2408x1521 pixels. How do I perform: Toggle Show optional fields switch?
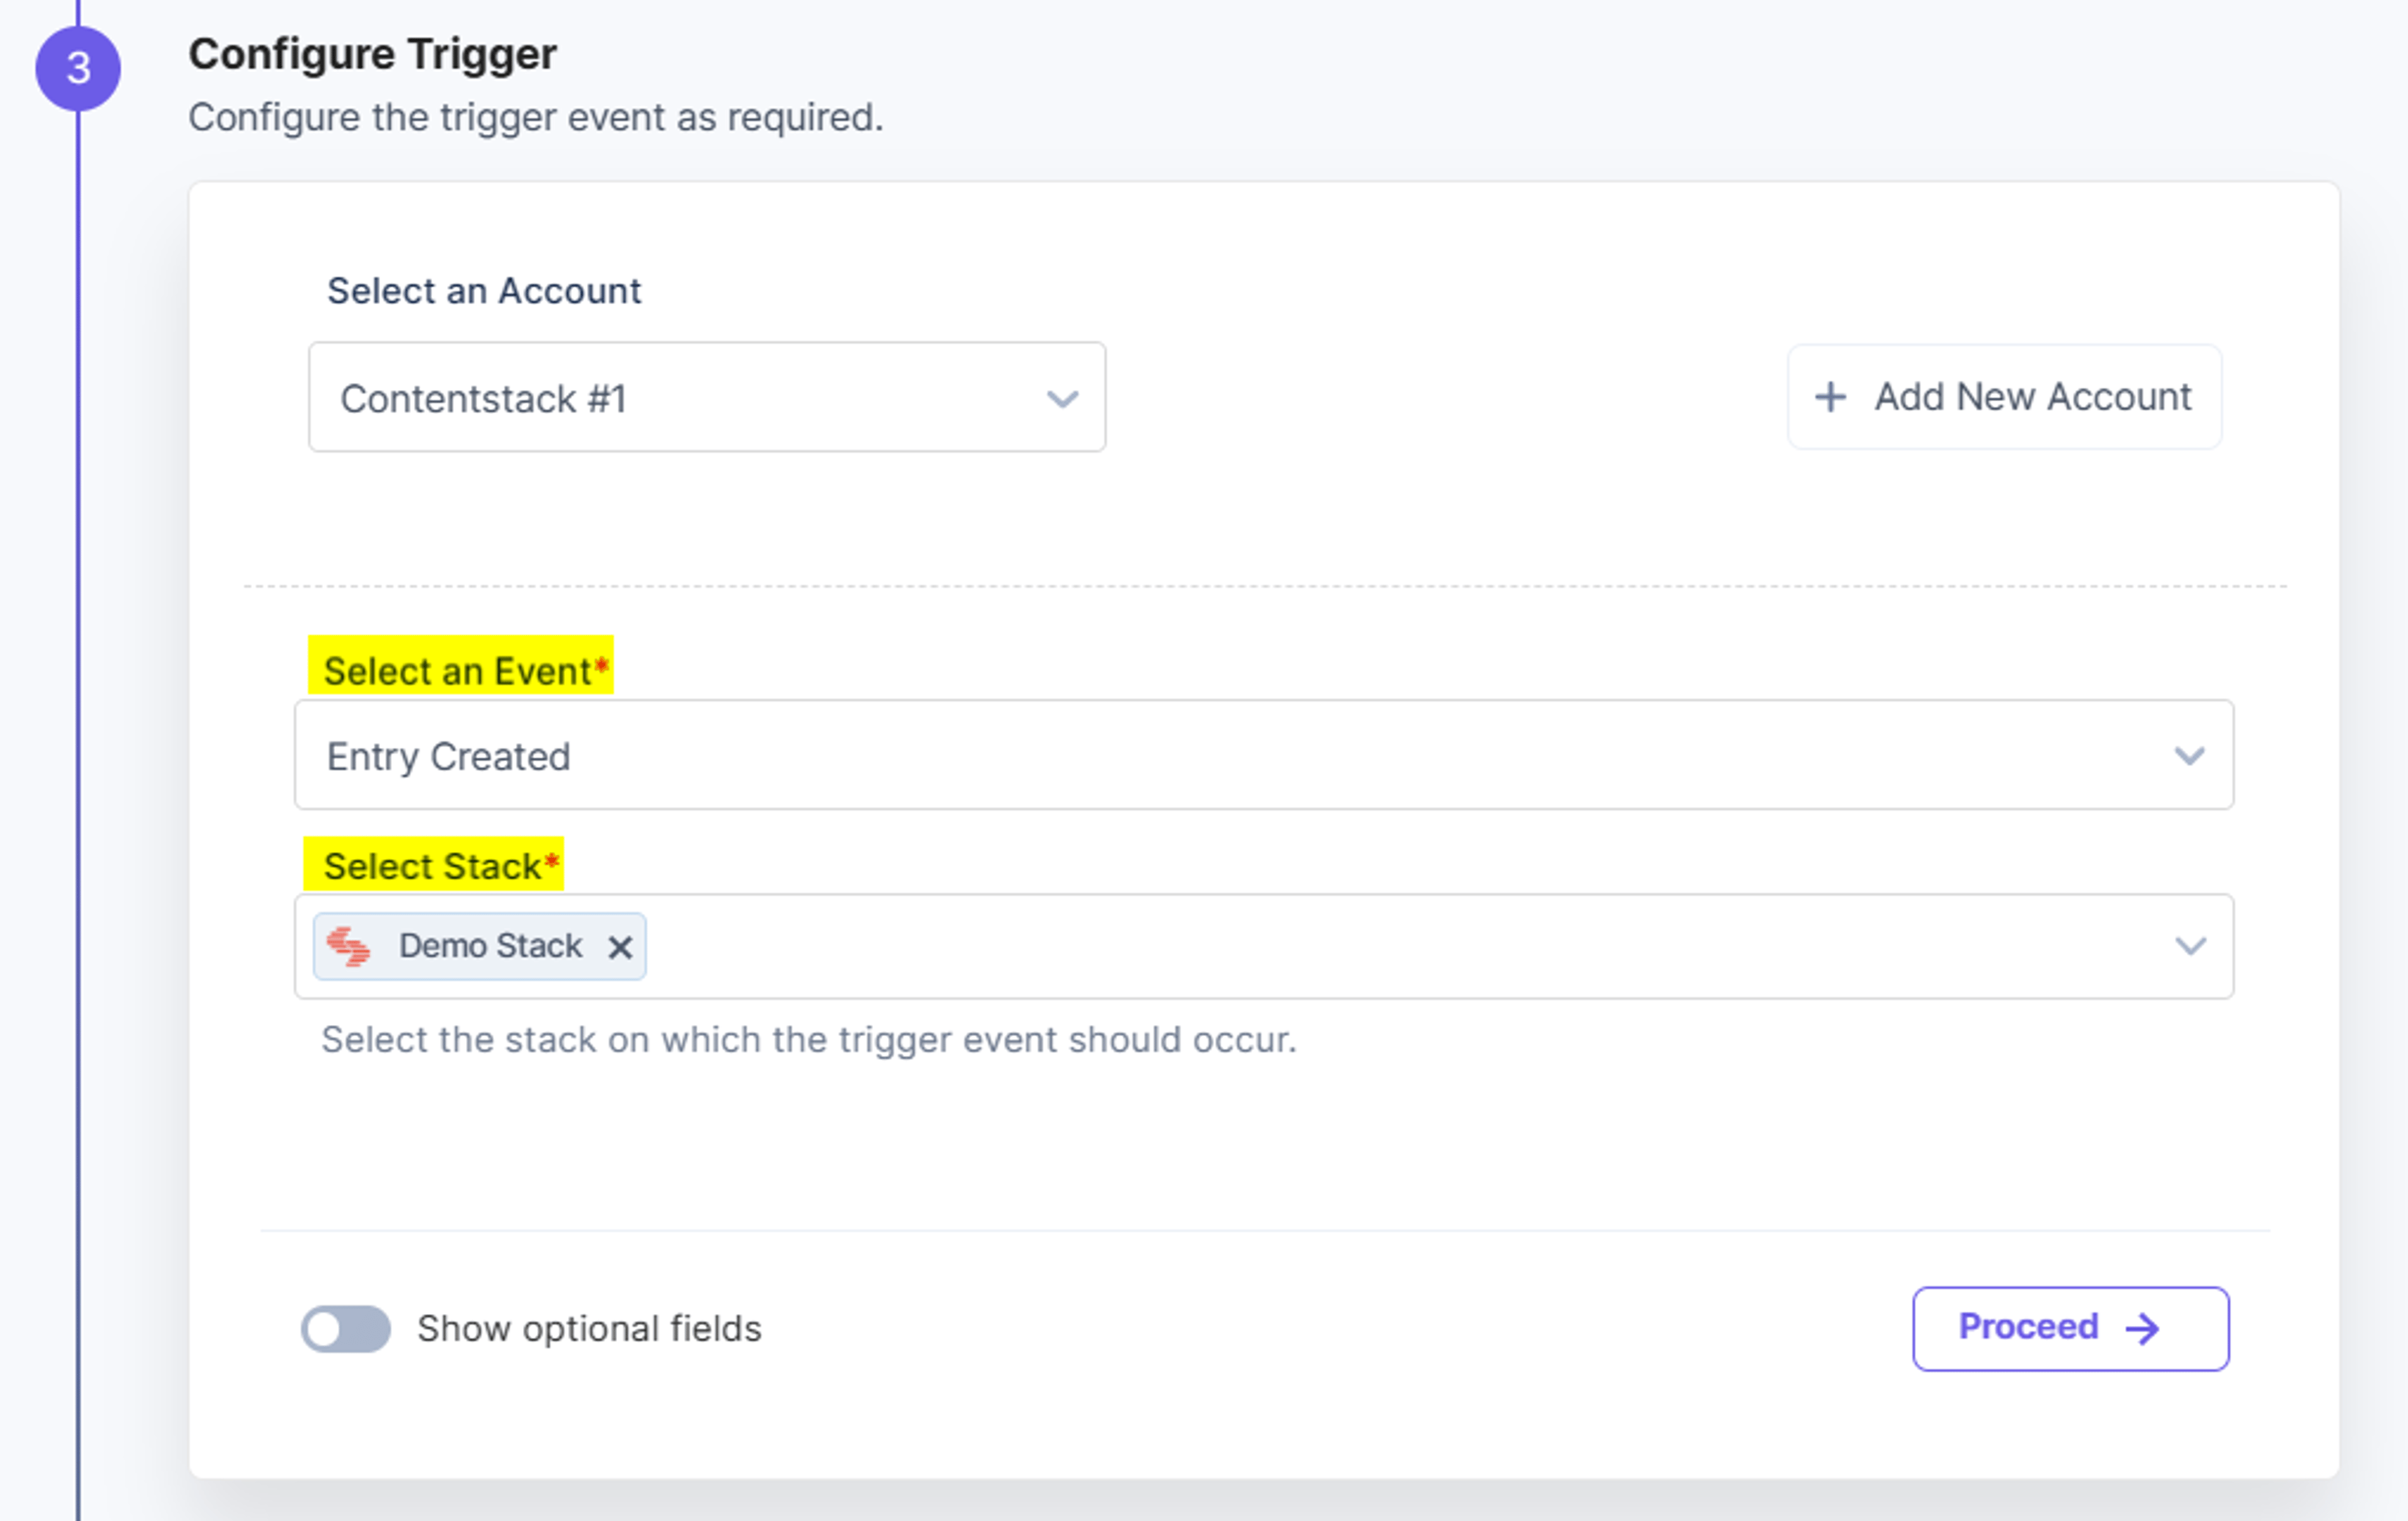click(x=346, y=1329)
